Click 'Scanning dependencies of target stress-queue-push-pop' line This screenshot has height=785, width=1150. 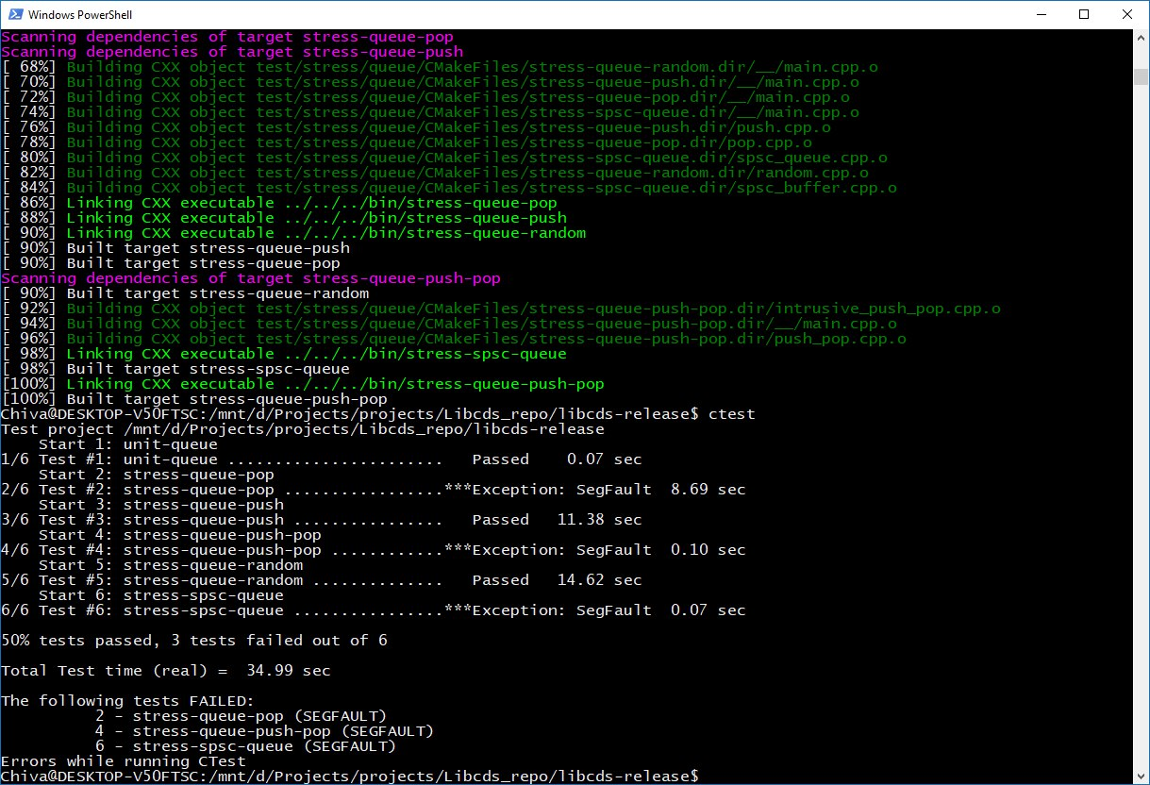click(251, 278)
